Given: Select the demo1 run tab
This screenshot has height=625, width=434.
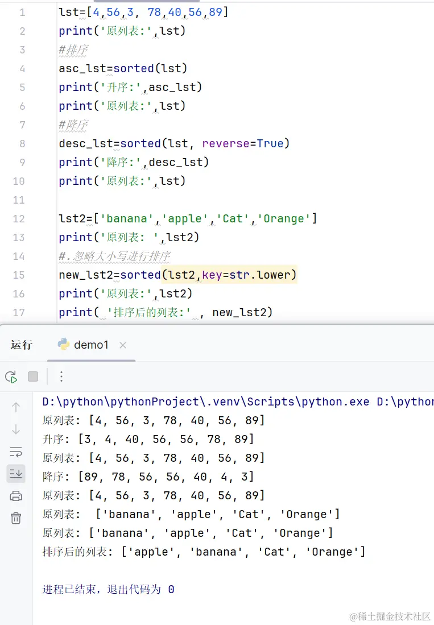Looking at the screenshot, I should (91, 345).
